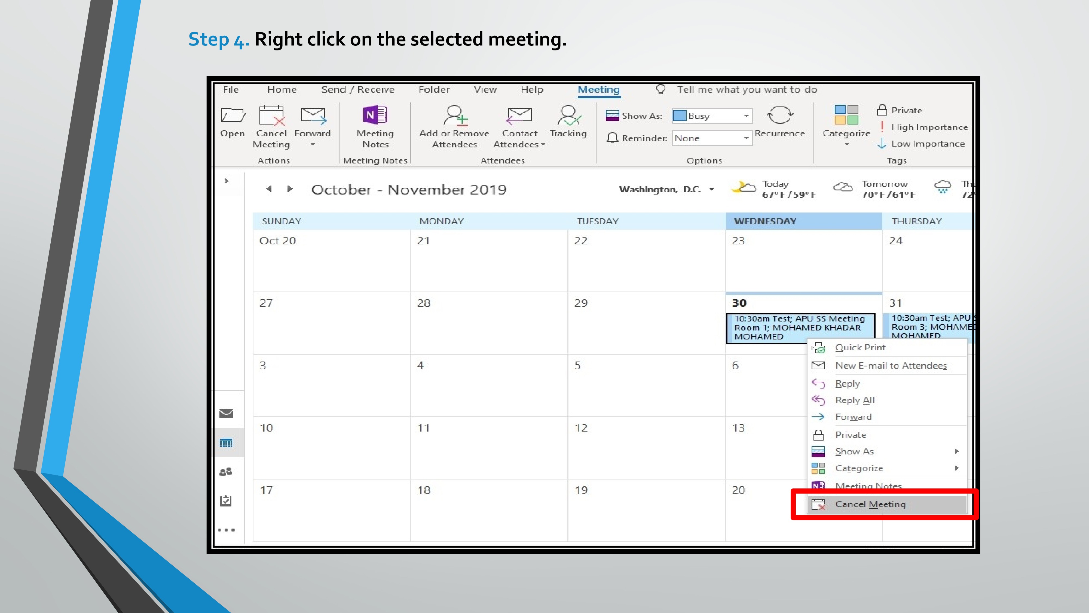Screen dimensions: 1089x613
Task: Switch to Mail in navigation sidebar
Action: 227,413
